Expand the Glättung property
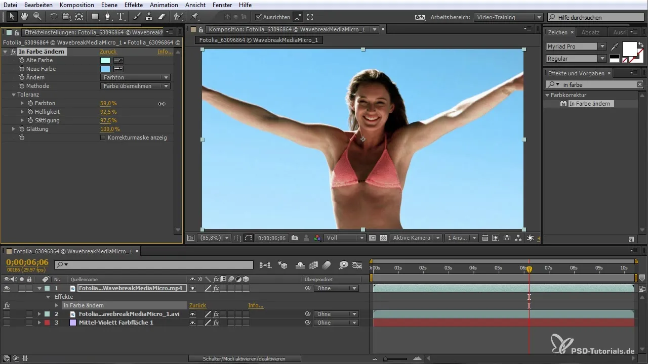This screenshot has height=364, width=648. click(x=14, y=129)
